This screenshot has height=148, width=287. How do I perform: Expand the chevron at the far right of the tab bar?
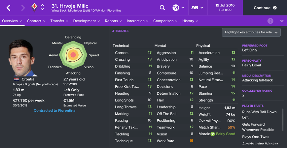click(282, 21)
